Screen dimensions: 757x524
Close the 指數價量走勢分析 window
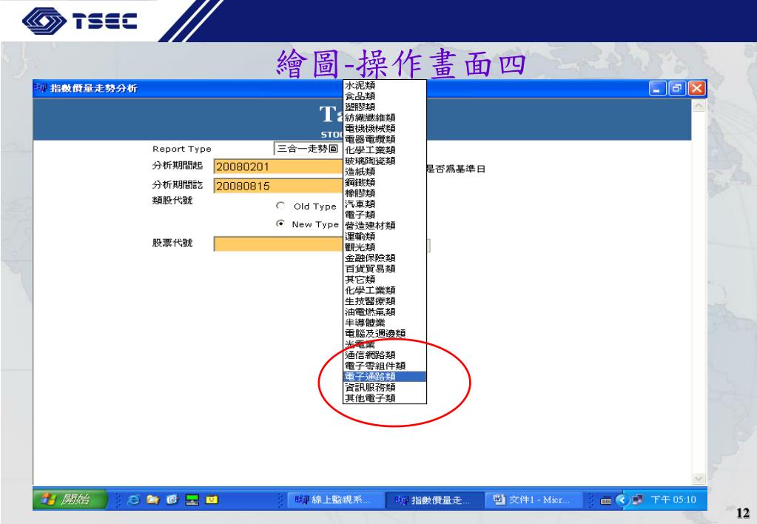(x=696, y=88)
